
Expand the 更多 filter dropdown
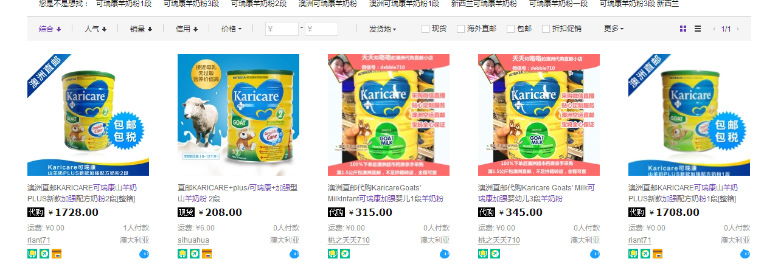click(613, 29)
